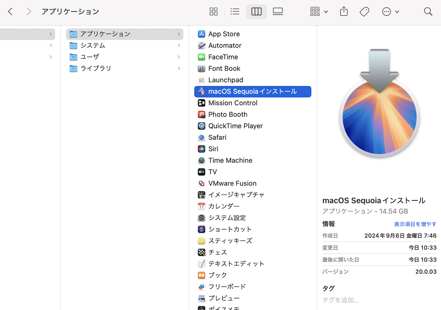Switch to column view

coord(256,11)
